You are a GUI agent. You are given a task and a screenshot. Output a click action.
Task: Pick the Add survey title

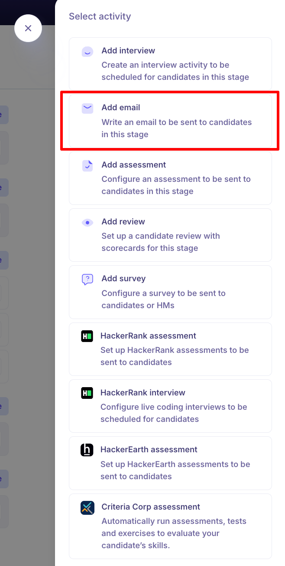[x=123, y=279]
